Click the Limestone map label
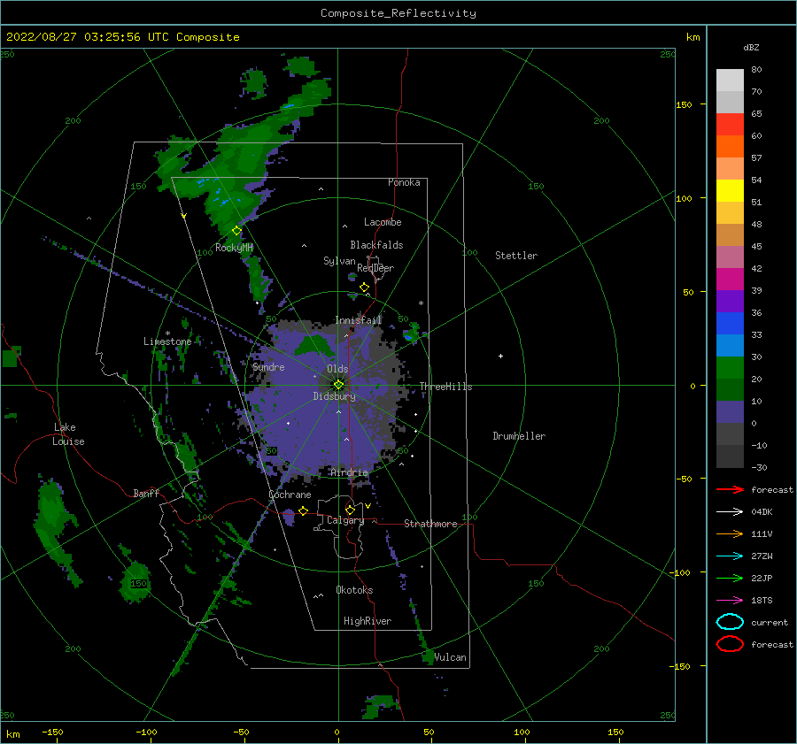The image size is (797, 744). point(167,341)
